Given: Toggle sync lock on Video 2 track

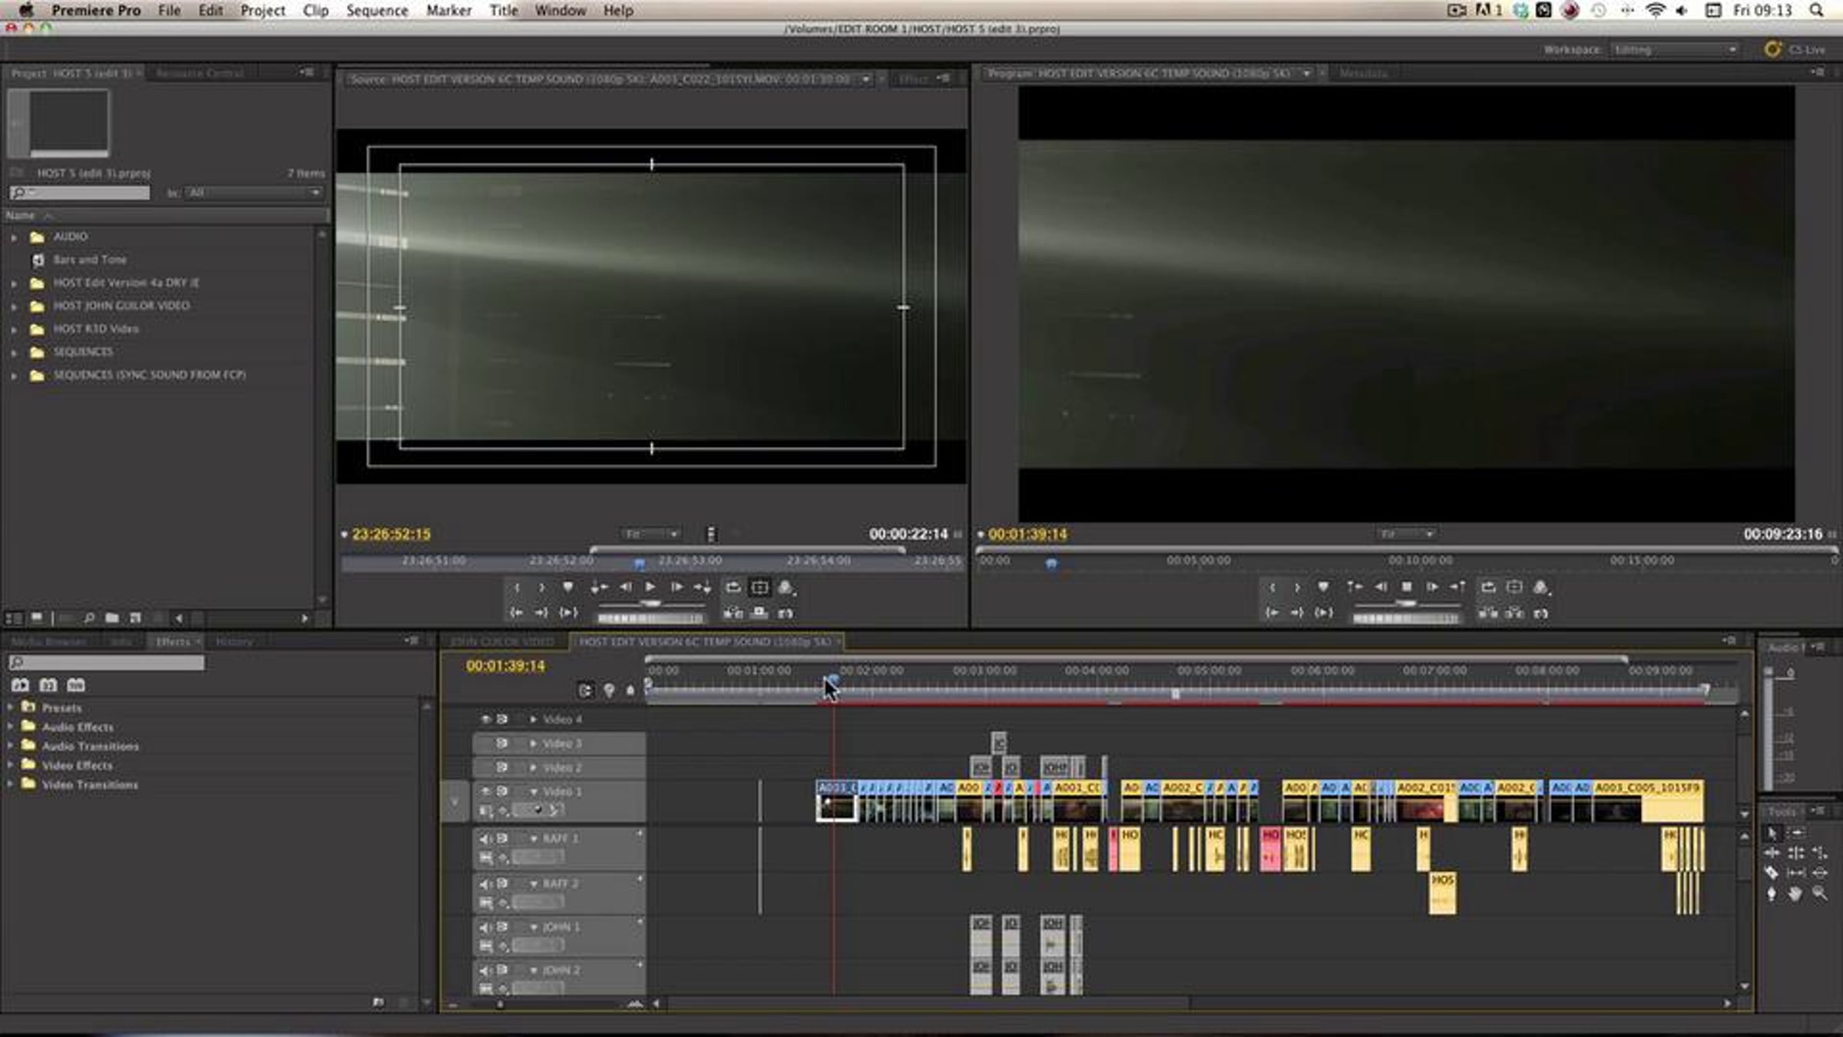Looking at the screenshot, I should tap(501, 767).
